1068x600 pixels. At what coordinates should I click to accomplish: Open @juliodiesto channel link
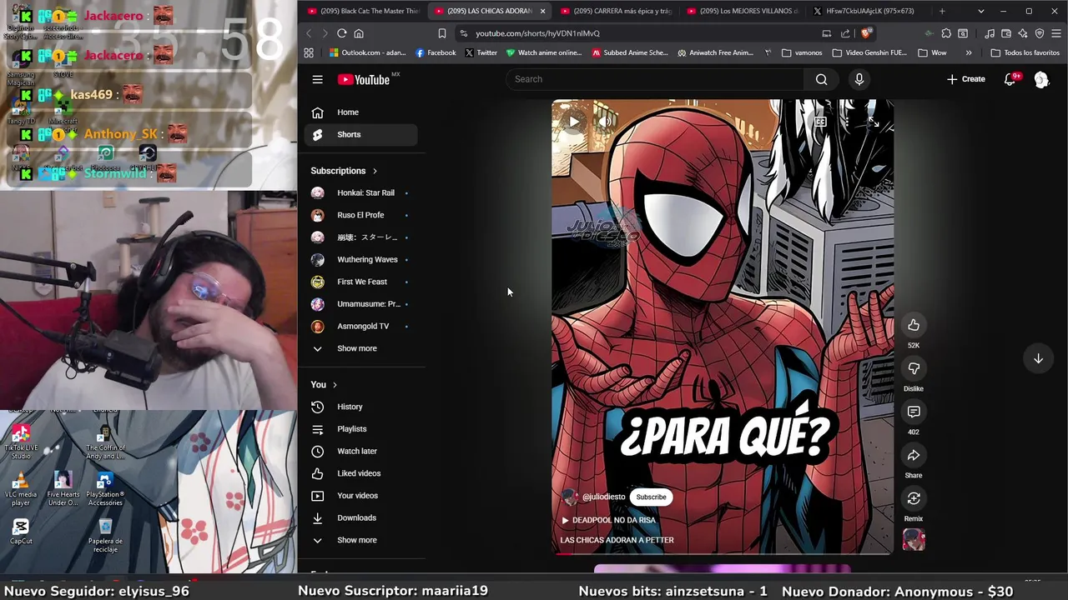(603, 497)
